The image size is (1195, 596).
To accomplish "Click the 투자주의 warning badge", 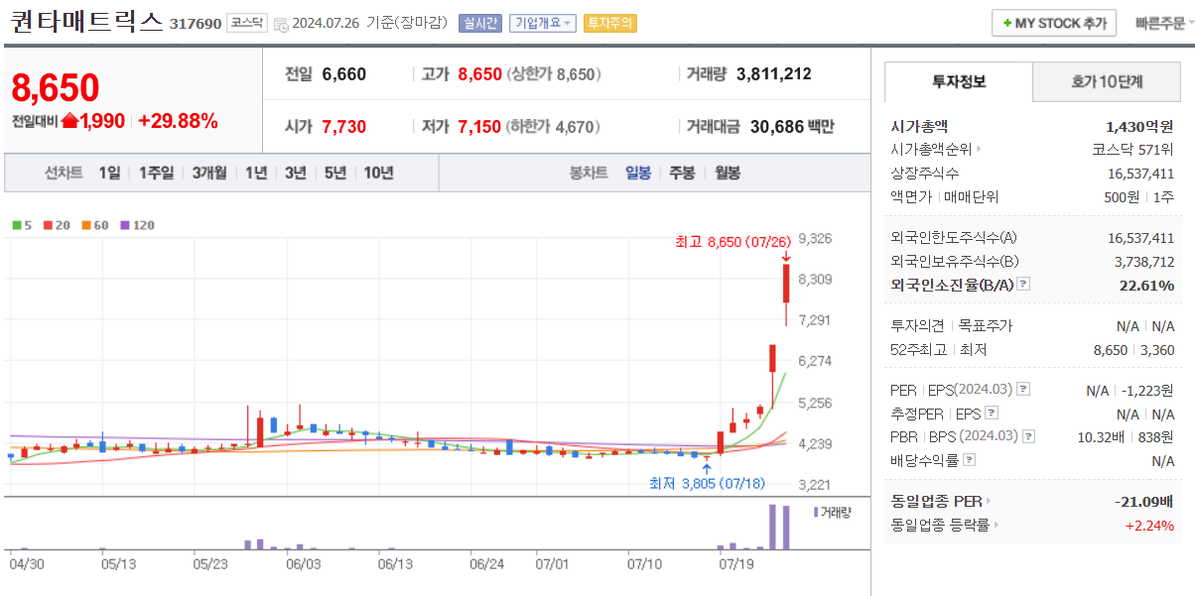I will [x=609, y=23].
